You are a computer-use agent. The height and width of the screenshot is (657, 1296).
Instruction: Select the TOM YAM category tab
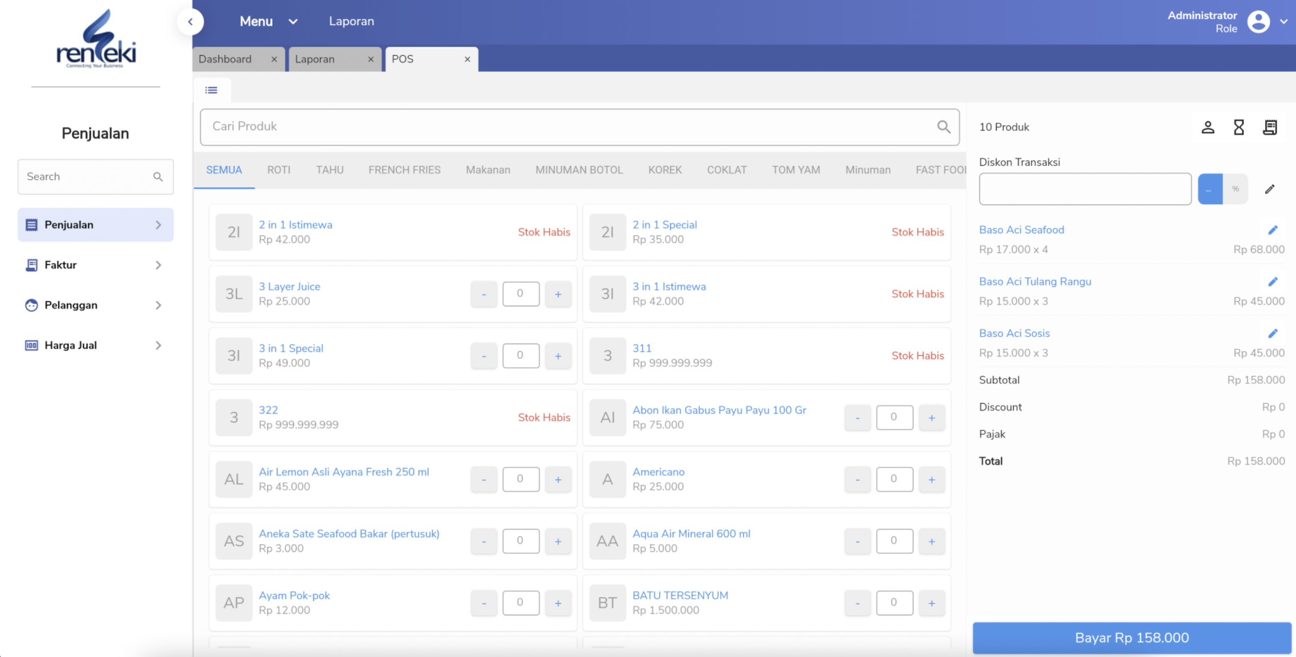coord(796,170)
